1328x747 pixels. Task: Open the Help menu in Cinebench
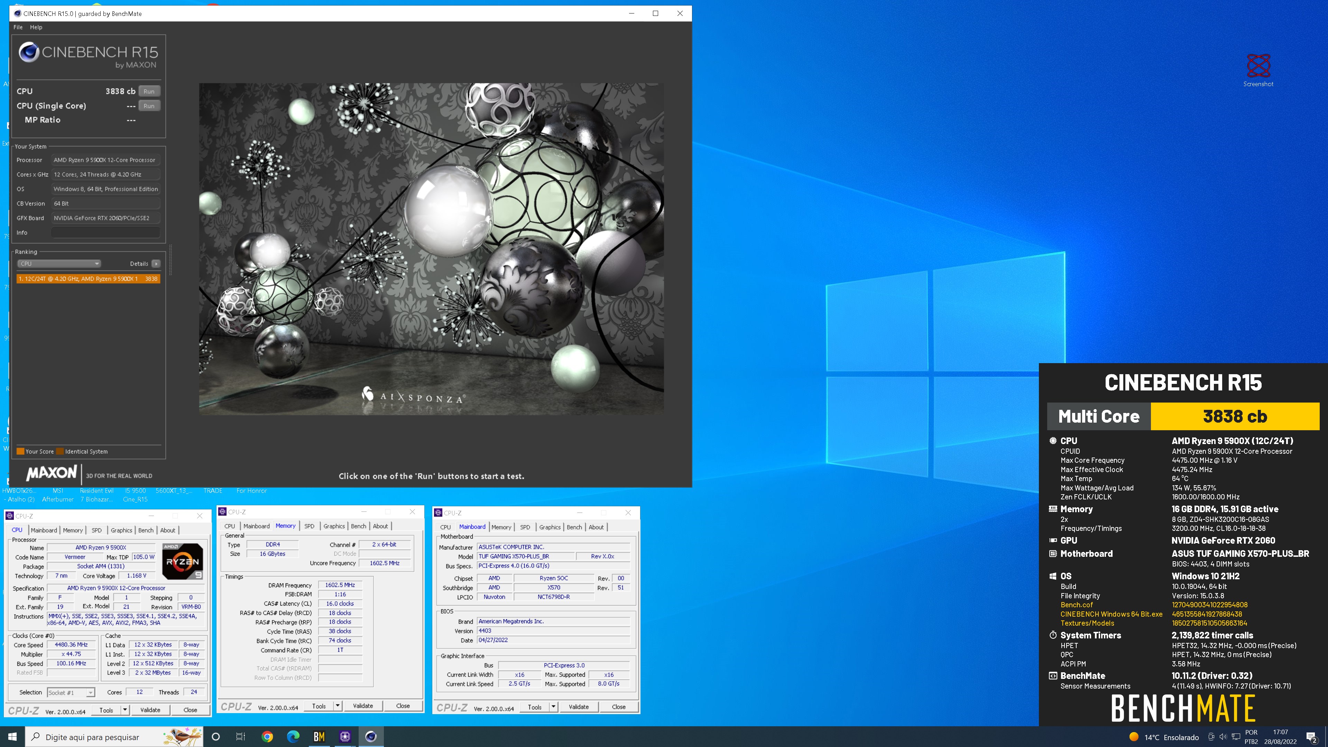tap(36, 27)
